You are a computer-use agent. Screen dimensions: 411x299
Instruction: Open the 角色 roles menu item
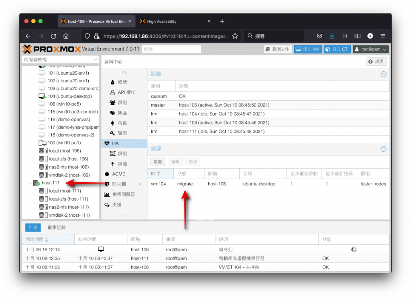[x=124, y=123]
